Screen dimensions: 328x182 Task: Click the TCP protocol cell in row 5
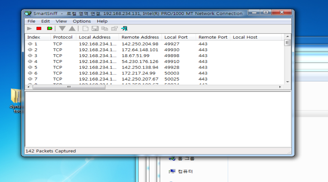click(x=58, y=67)
